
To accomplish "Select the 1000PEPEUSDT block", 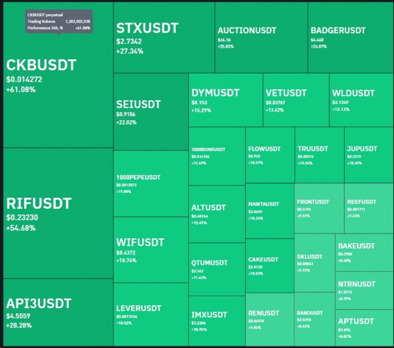I will pyautogui.click(x=151, y=184).
